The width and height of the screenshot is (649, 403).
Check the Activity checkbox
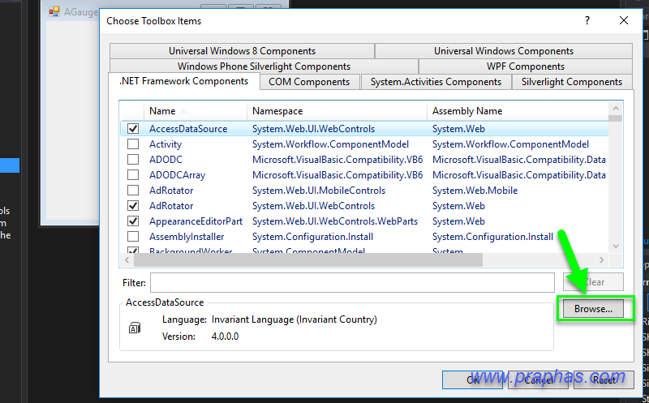coord(133,144)
